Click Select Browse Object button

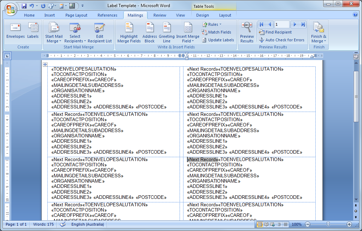[356, 211]
